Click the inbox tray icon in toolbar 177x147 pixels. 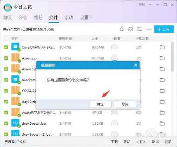click(130, 29)
